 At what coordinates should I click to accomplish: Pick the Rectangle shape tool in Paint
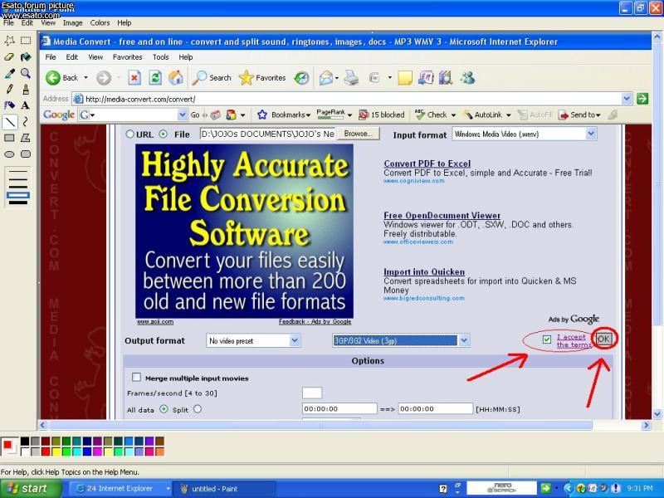9,138
